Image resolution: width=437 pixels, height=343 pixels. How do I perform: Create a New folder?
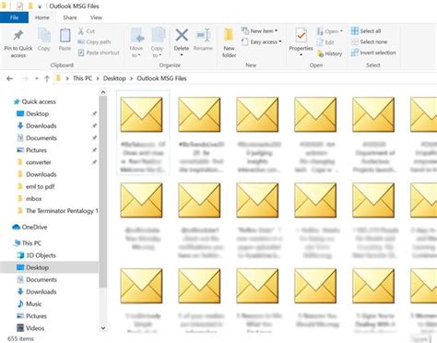click(x=229, y=42)
